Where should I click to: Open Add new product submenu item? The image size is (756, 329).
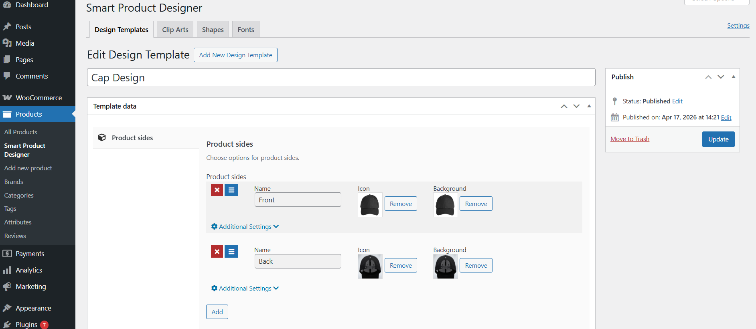click(28, 168)
